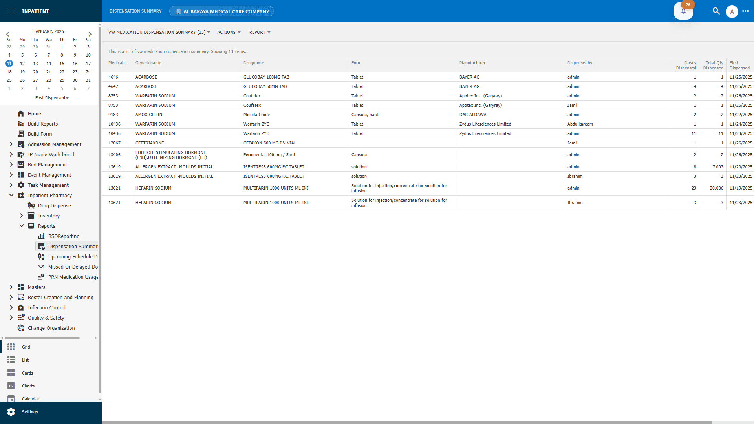This screenshot has width=754, height=424.
Task: Expand the Bed Management section
Action: (11, 164)
